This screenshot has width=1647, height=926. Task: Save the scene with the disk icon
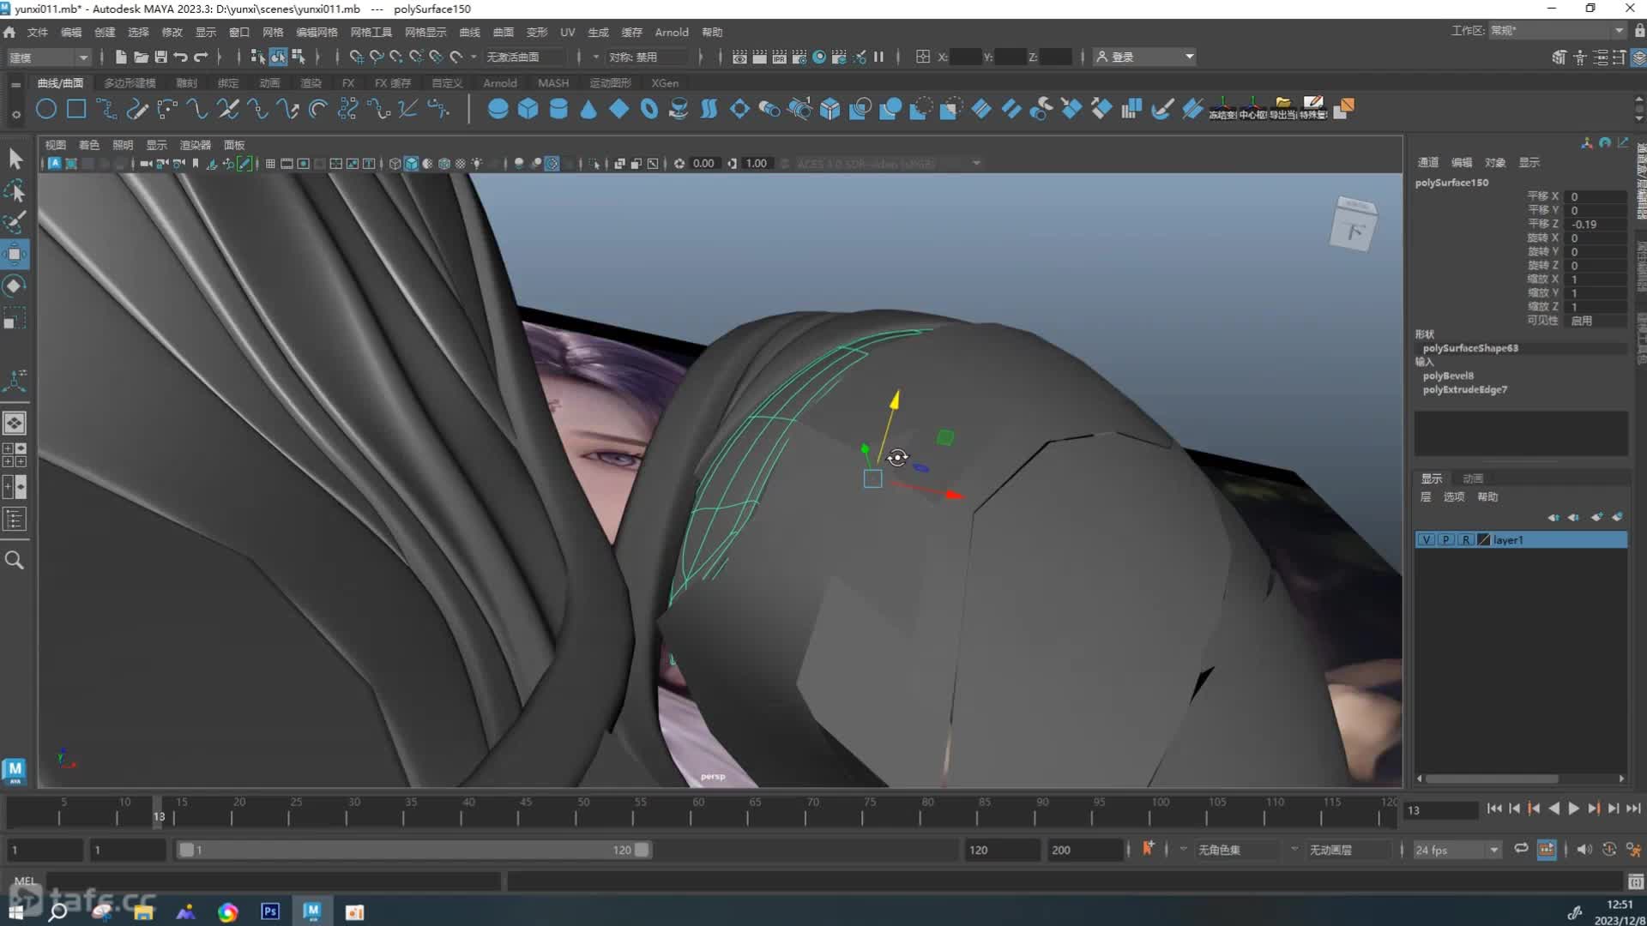(x=160, y=57)
